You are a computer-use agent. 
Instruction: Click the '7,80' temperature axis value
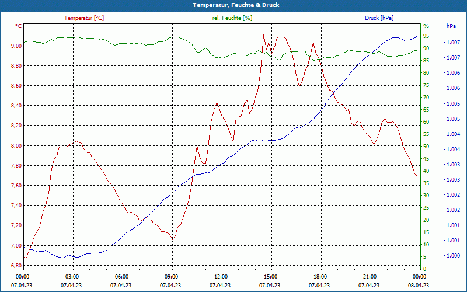[x=17, y=166]
